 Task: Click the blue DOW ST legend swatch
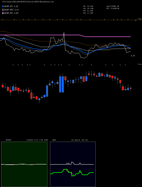tap(3, 6)
